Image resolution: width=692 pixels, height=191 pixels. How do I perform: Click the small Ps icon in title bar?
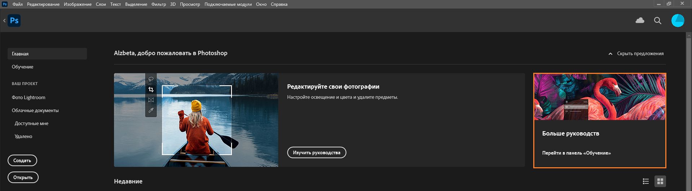[5, 4]
